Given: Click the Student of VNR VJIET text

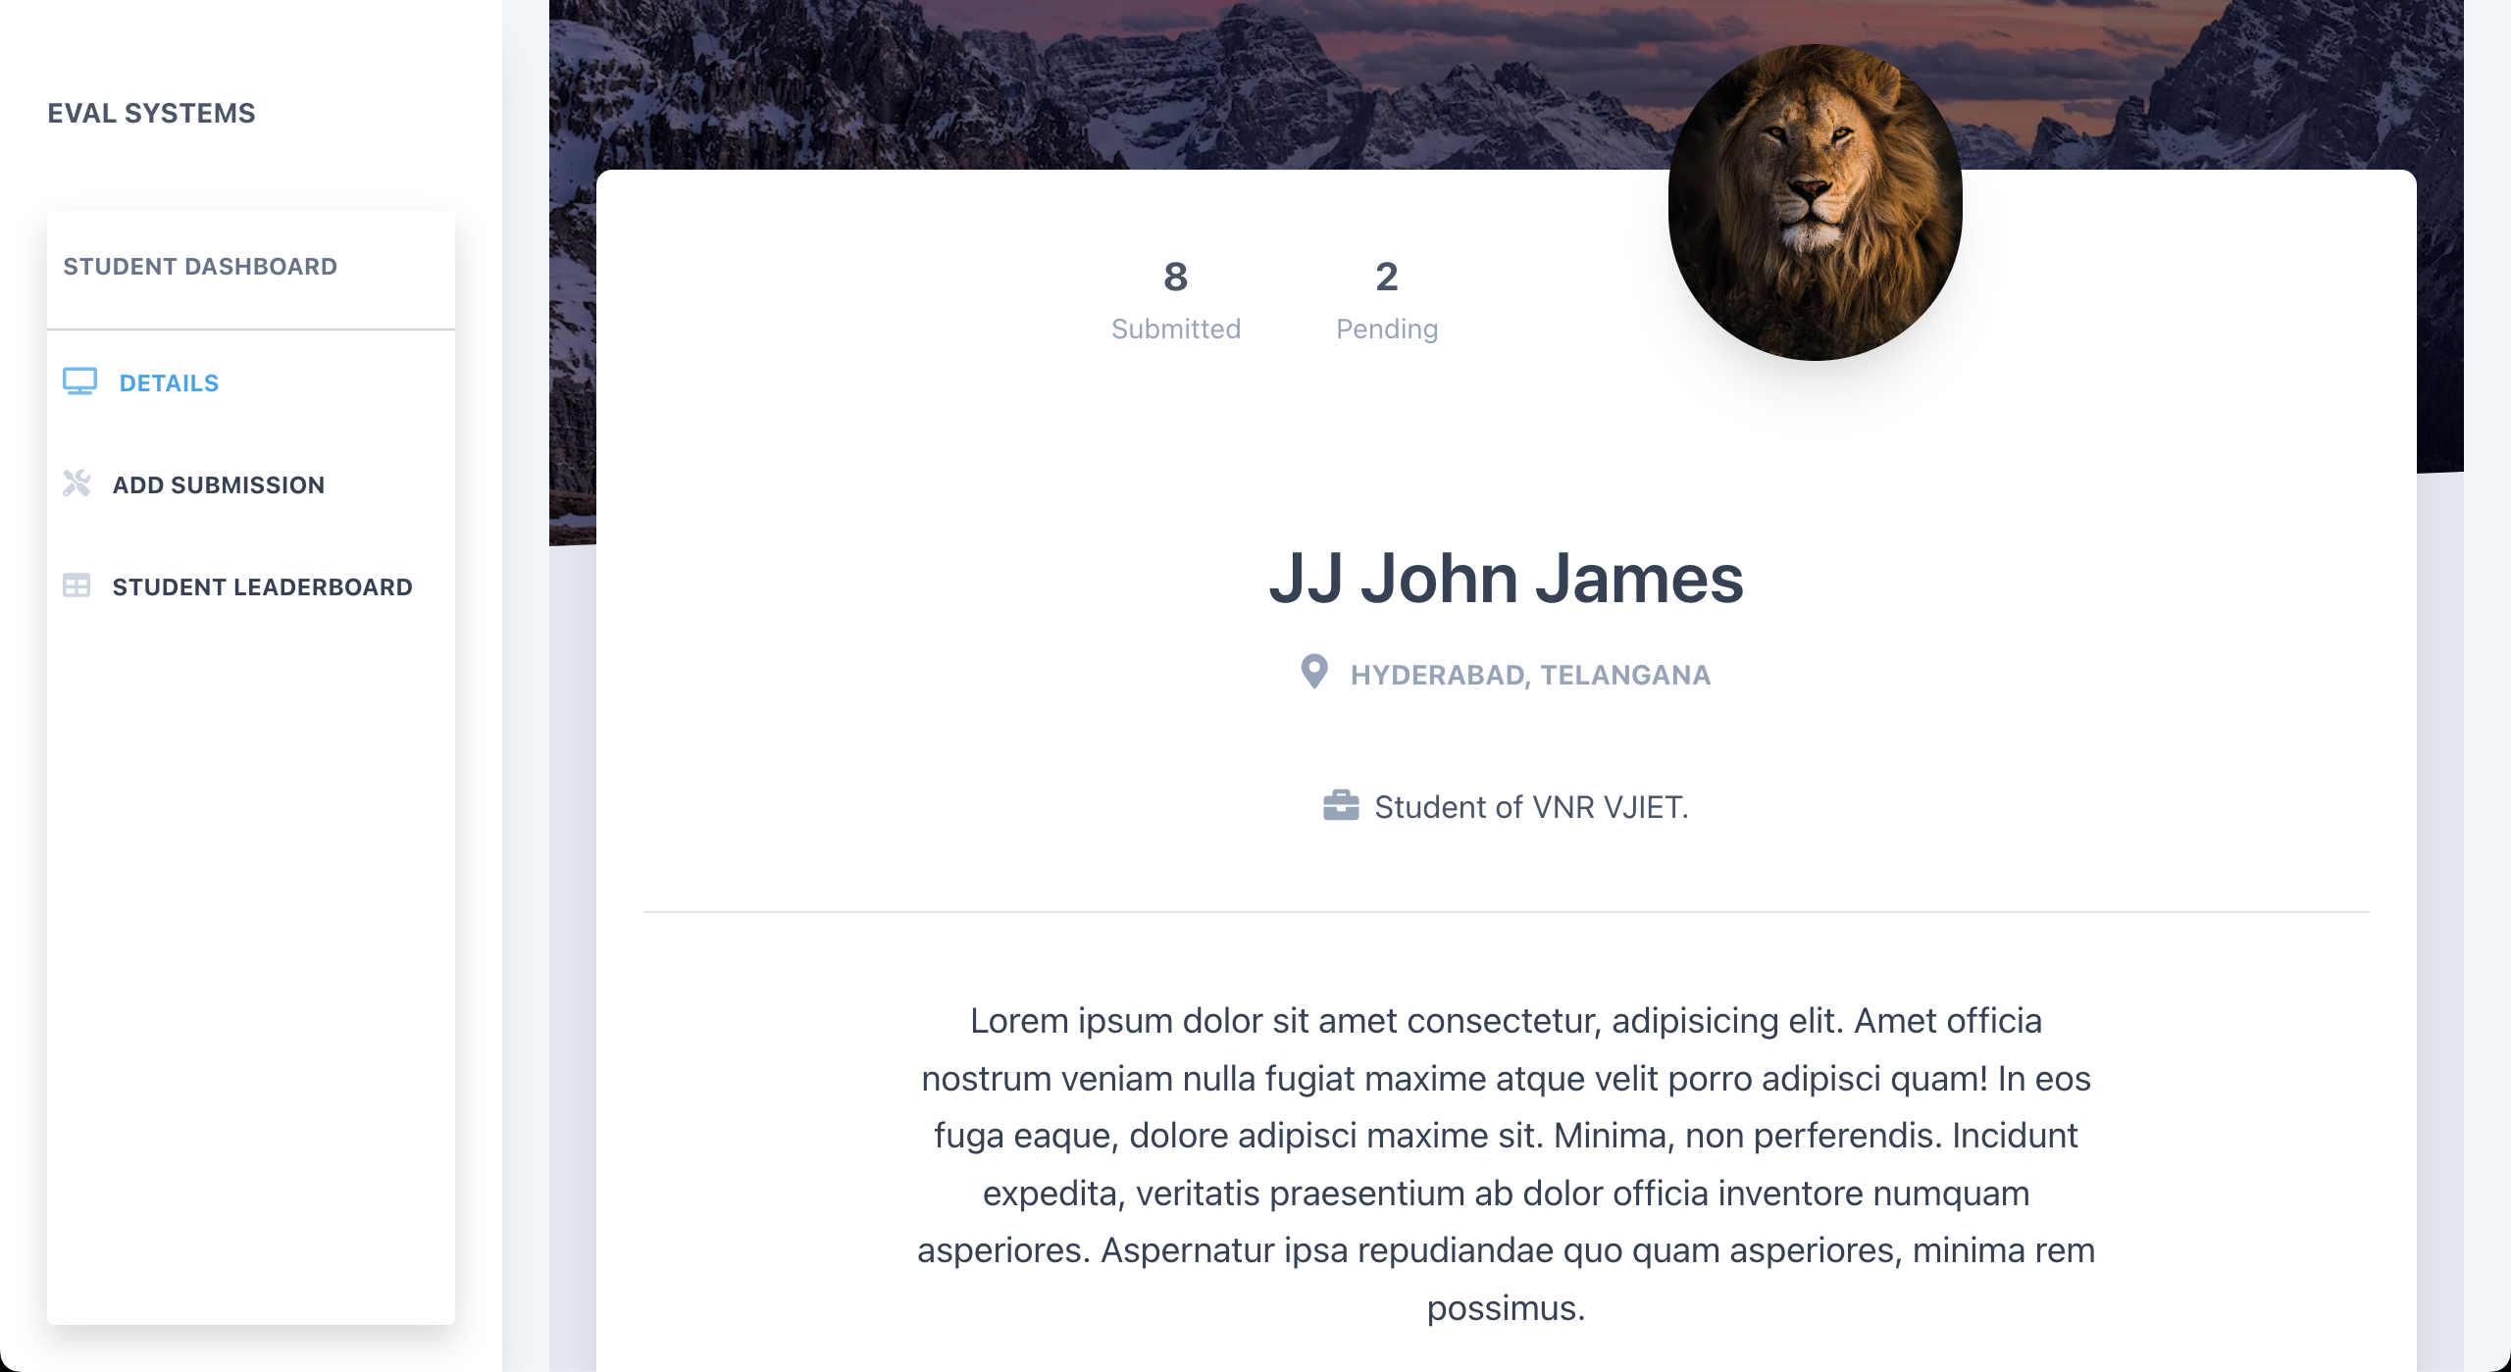Looking at the screenshot, I should [x=1531, y=807].
